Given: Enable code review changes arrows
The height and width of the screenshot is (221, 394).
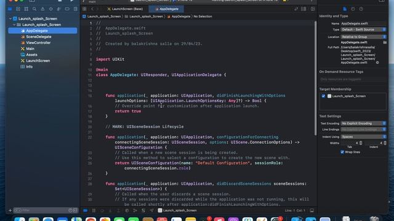Looking at the screenshot, I should [296, 9].
